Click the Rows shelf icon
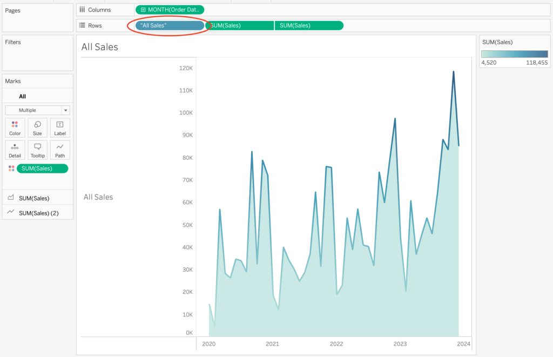Screen dimensions: 553x357 (82, 25)
